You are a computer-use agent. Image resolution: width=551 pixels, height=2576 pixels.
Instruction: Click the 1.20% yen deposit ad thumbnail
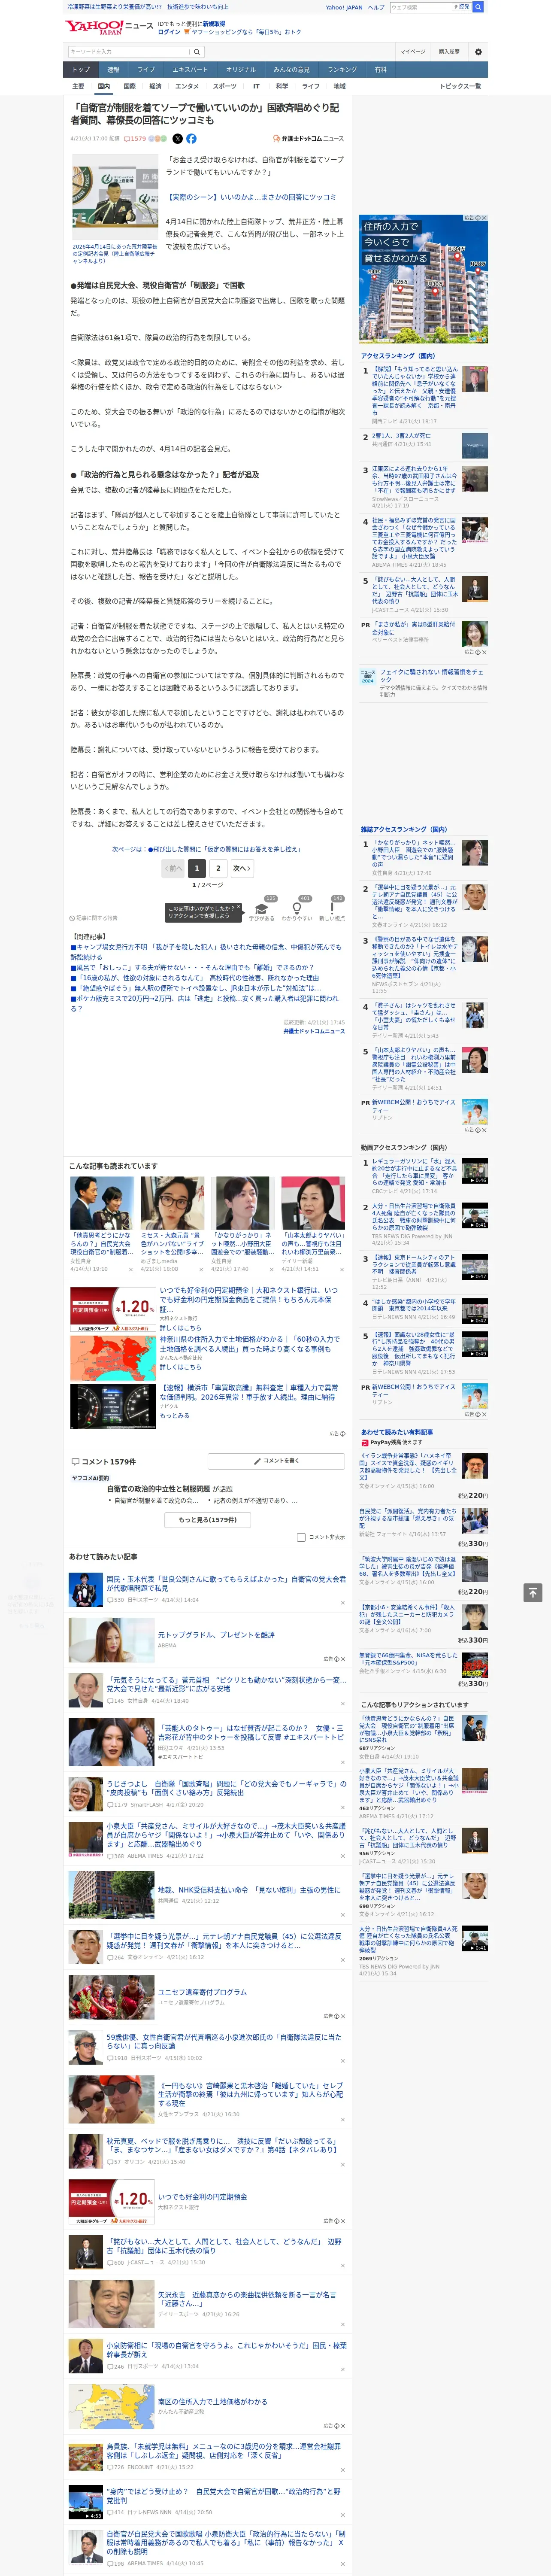click(112, 1309)
